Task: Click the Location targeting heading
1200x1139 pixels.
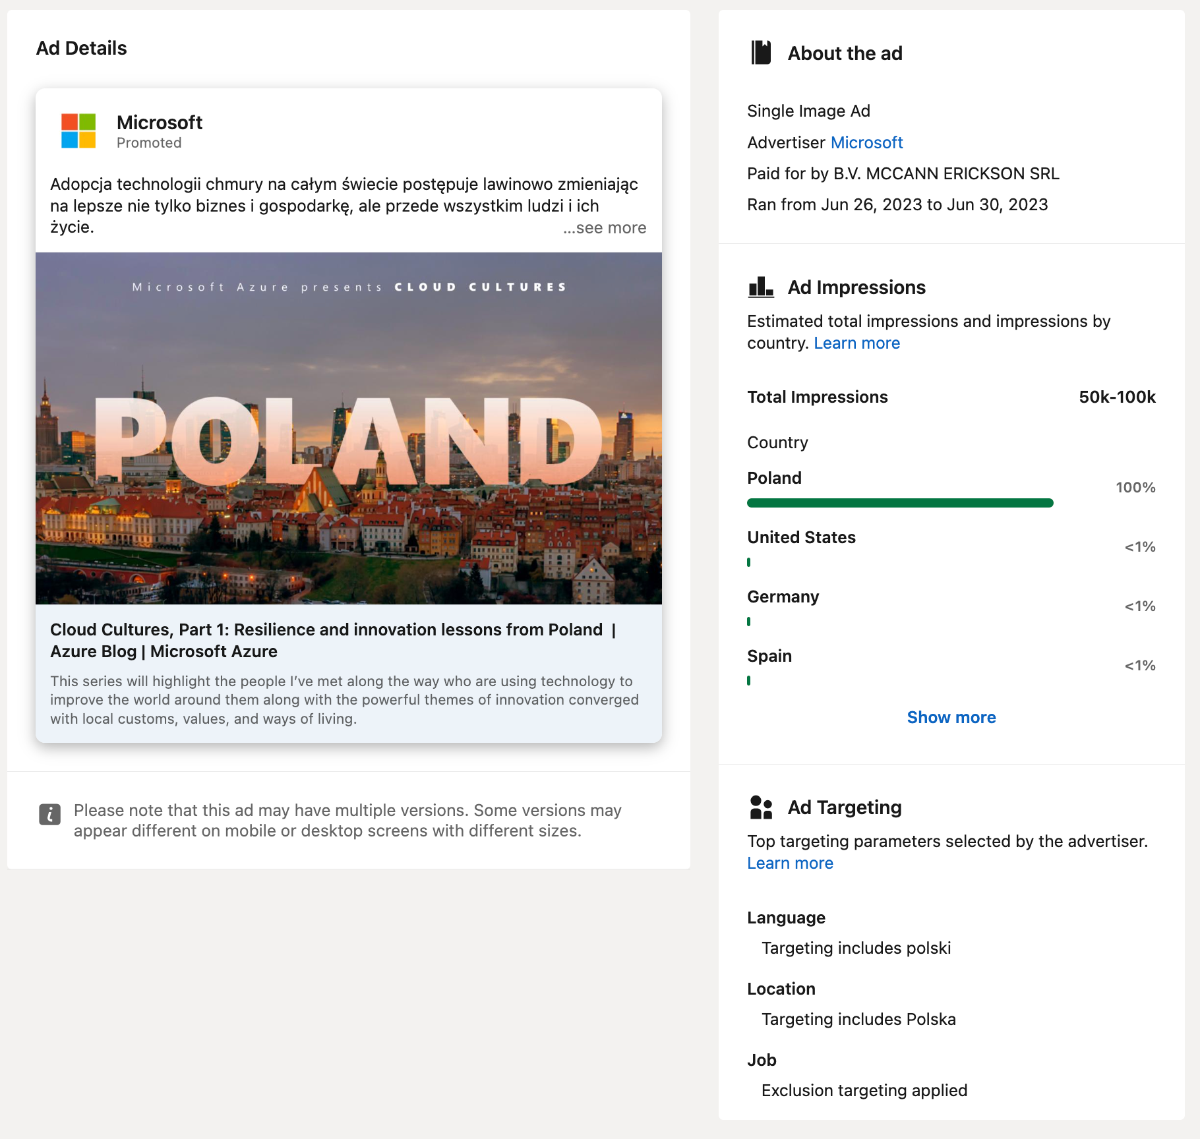Action: pos(781,989)
